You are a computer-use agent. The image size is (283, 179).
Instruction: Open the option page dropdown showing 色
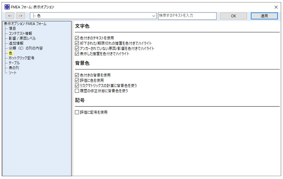click(x=93, y=16)
